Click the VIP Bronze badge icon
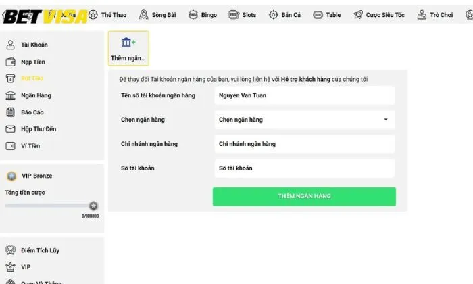Image resolution: width=473 pixels, height=284 pixels. (x=11, y=176)
